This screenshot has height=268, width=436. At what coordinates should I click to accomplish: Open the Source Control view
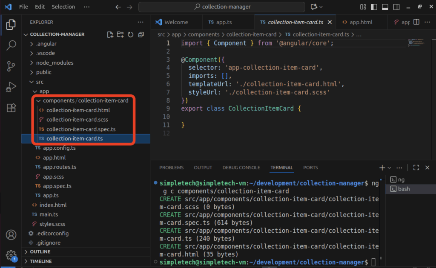(x=11, y=66)
